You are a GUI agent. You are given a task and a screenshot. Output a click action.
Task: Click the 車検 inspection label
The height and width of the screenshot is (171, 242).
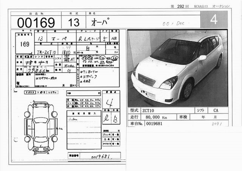tap(183, 117)
